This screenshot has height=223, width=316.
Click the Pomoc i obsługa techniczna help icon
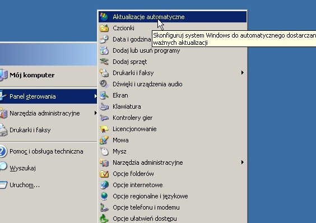3,151
